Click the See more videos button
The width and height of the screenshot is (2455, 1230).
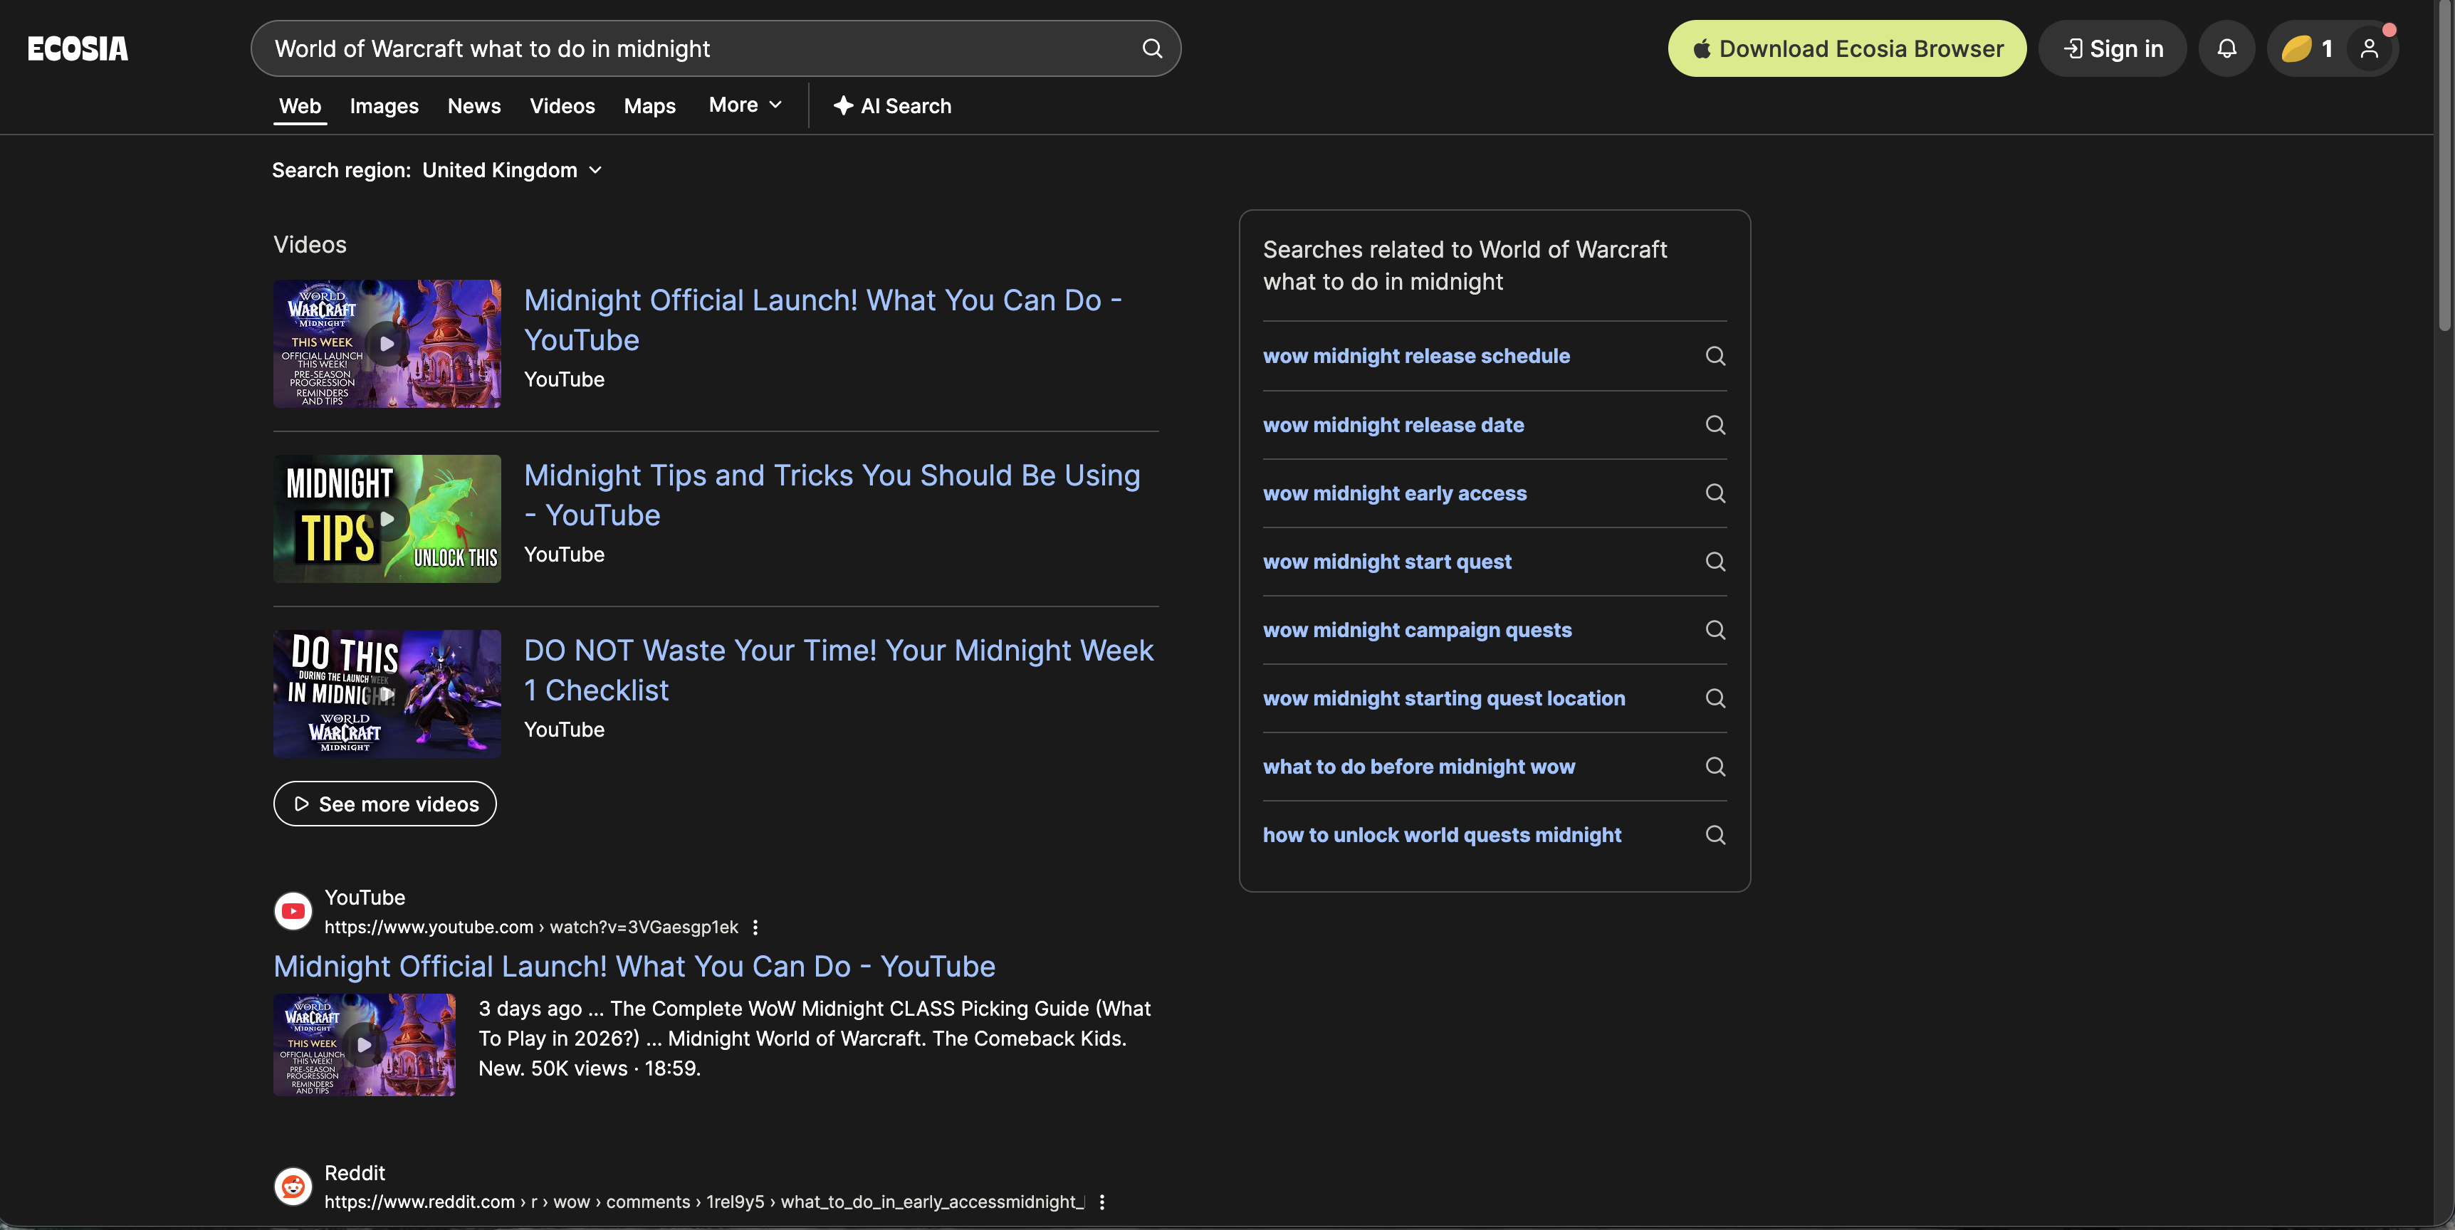tap(384, 803)
